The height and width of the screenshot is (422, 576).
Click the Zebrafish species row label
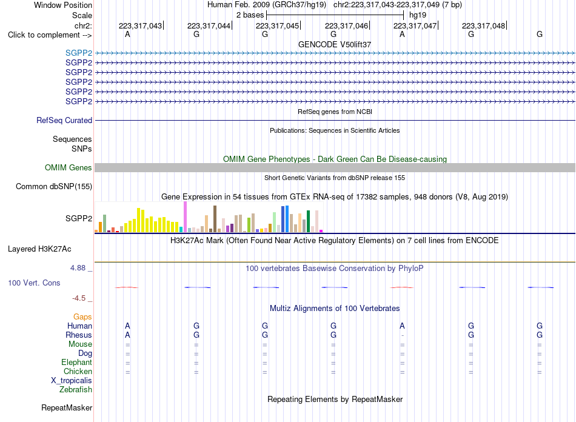76,390
